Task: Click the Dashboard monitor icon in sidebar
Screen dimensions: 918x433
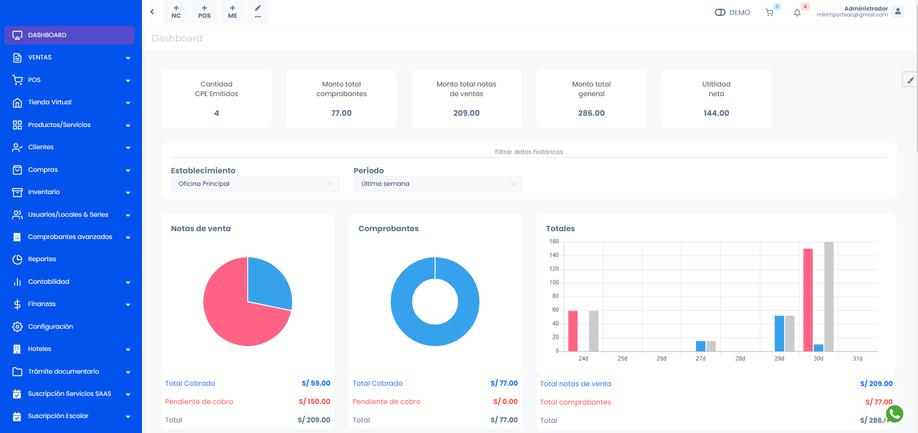Action: [17, 35]
